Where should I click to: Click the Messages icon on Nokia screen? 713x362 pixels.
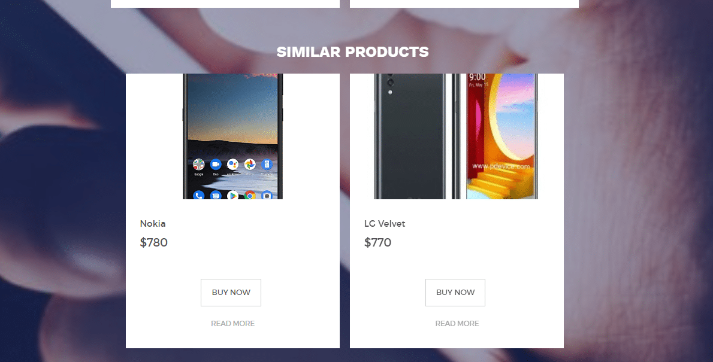pyautogui.click(x=216, y=195)
